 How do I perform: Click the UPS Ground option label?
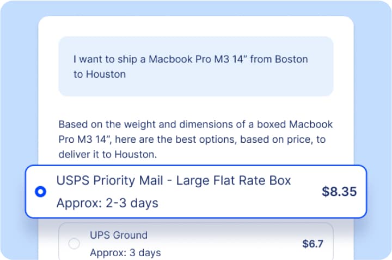click(118, 235)
